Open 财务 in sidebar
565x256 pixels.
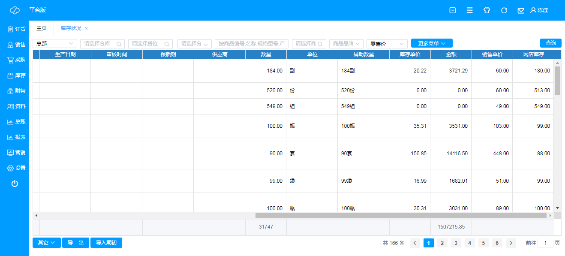click(16, 91)
